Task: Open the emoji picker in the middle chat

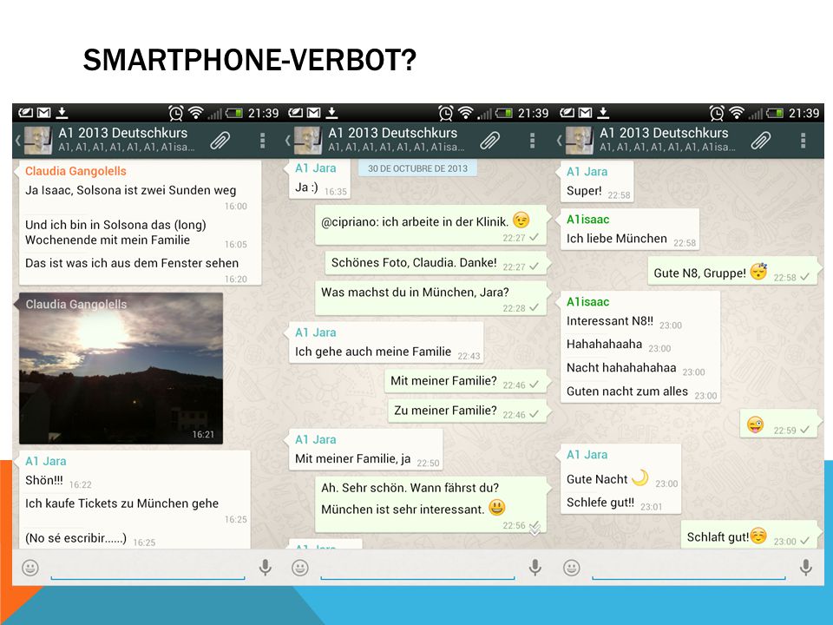Action: (300, 568)
